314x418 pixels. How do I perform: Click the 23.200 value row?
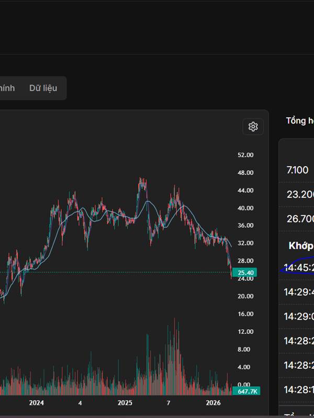pos(300,194)
